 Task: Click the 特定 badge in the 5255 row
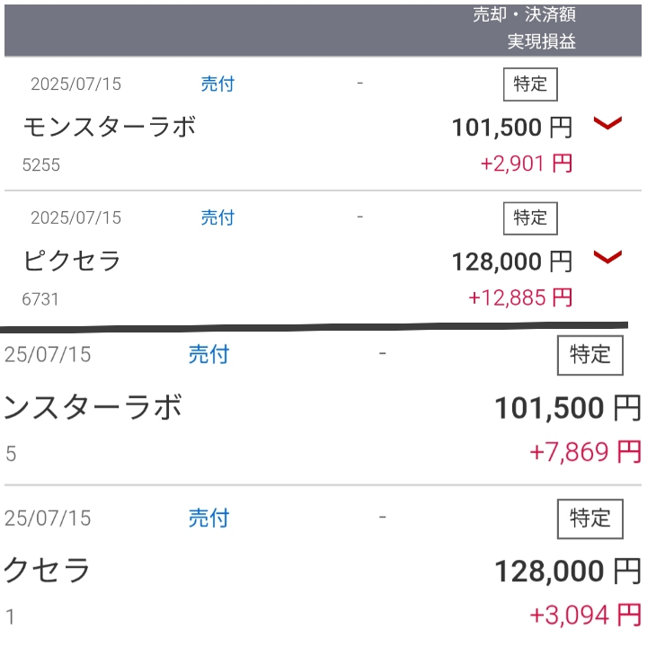point(529,84)
